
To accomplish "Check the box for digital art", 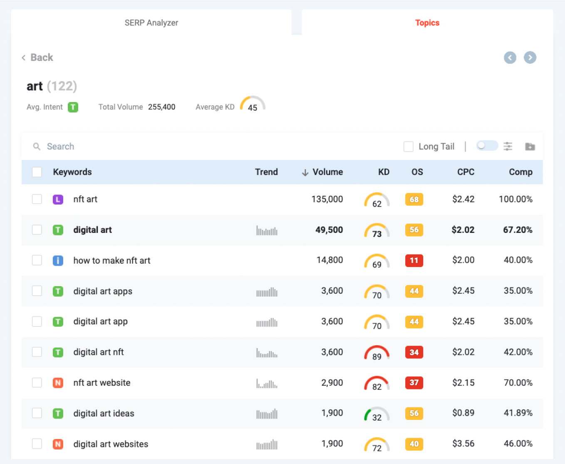I will click(37, 230).
